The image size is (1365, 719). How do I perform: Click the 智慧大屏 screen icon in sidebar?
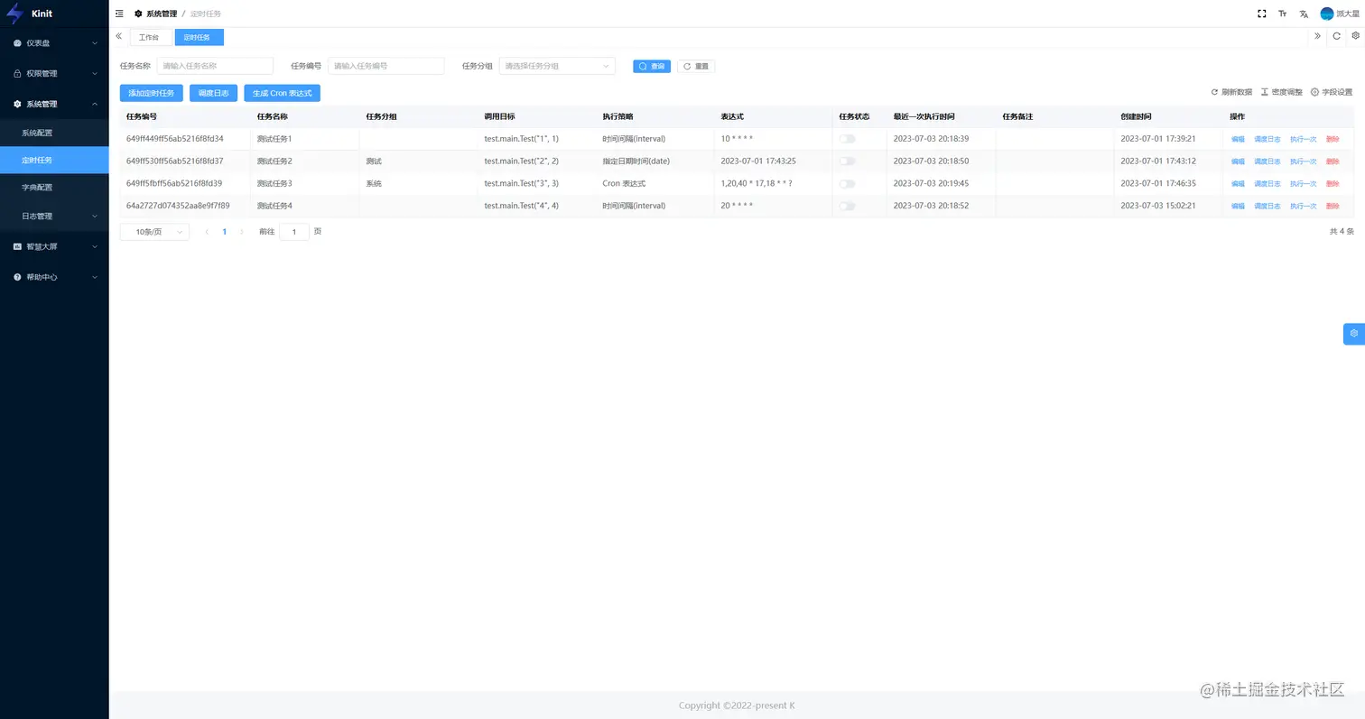pos(17,246)
